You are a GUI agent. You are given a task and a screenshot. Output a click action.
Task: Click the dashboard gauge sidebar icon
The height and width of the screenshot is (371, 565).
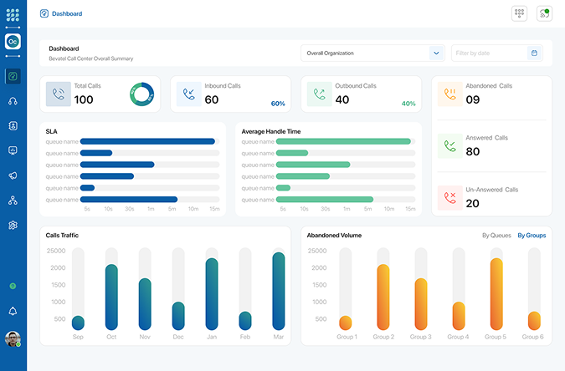[x=13, y=76]
